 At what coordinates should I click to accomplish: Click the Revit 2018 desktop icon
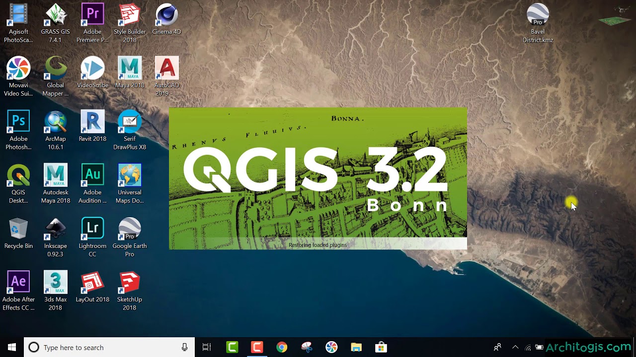click(92, 126)
